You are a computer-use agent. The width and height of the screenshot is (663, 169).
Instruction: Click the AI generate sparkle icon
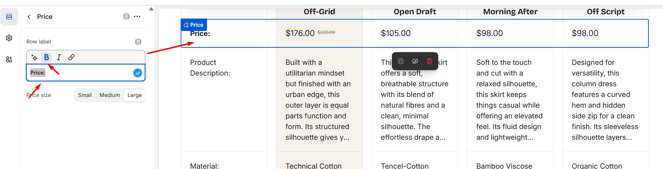coord(34,57)
